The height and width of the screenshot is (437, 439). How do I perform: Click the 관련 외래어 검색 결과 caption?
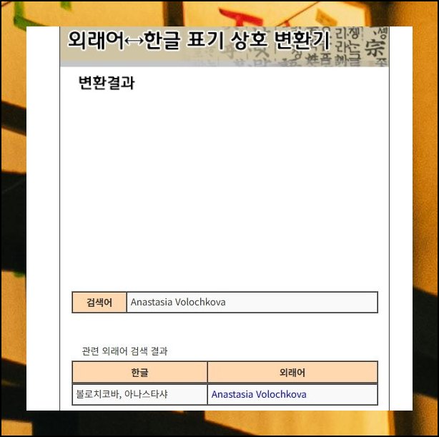124,351
